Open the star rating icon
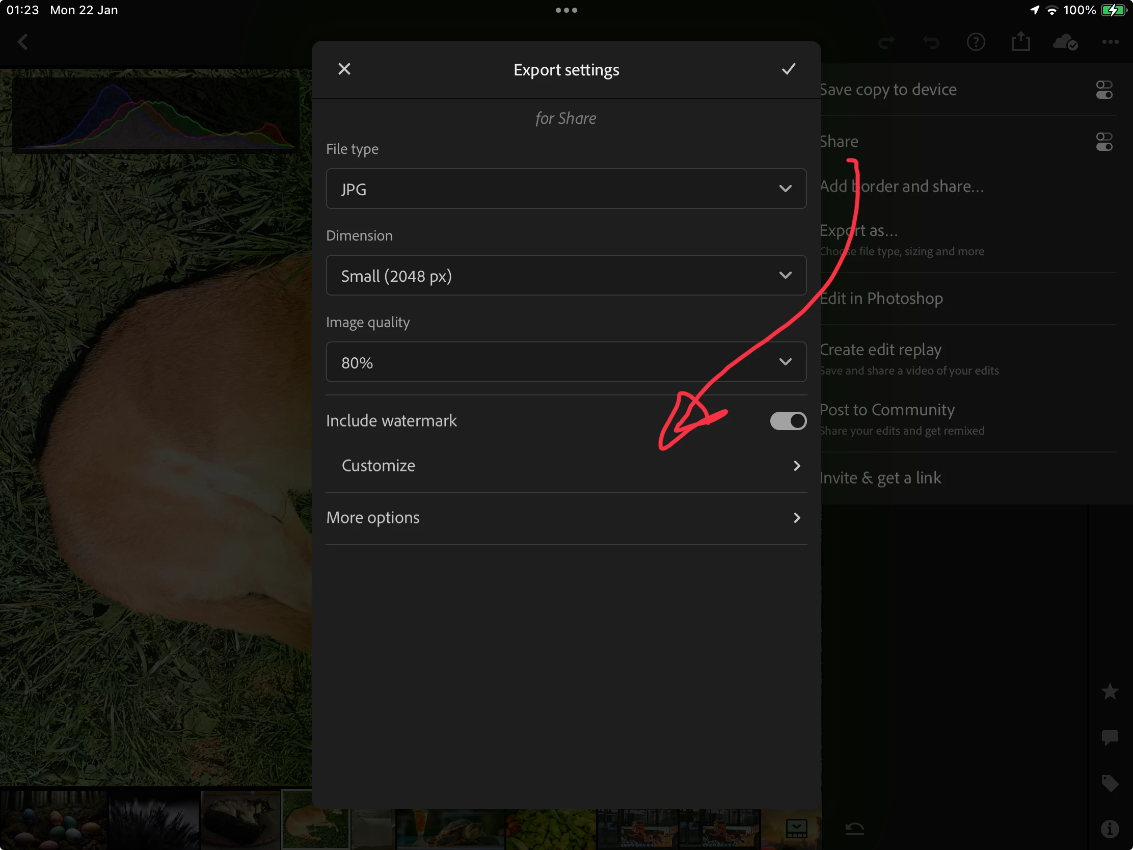Image resolution: width=1133 pixels, height=850 pixels. [1110, 692]
